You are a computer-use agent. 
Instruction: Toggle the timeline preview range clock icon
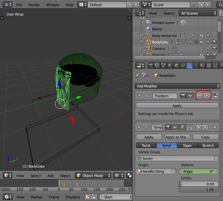[88, 197]
